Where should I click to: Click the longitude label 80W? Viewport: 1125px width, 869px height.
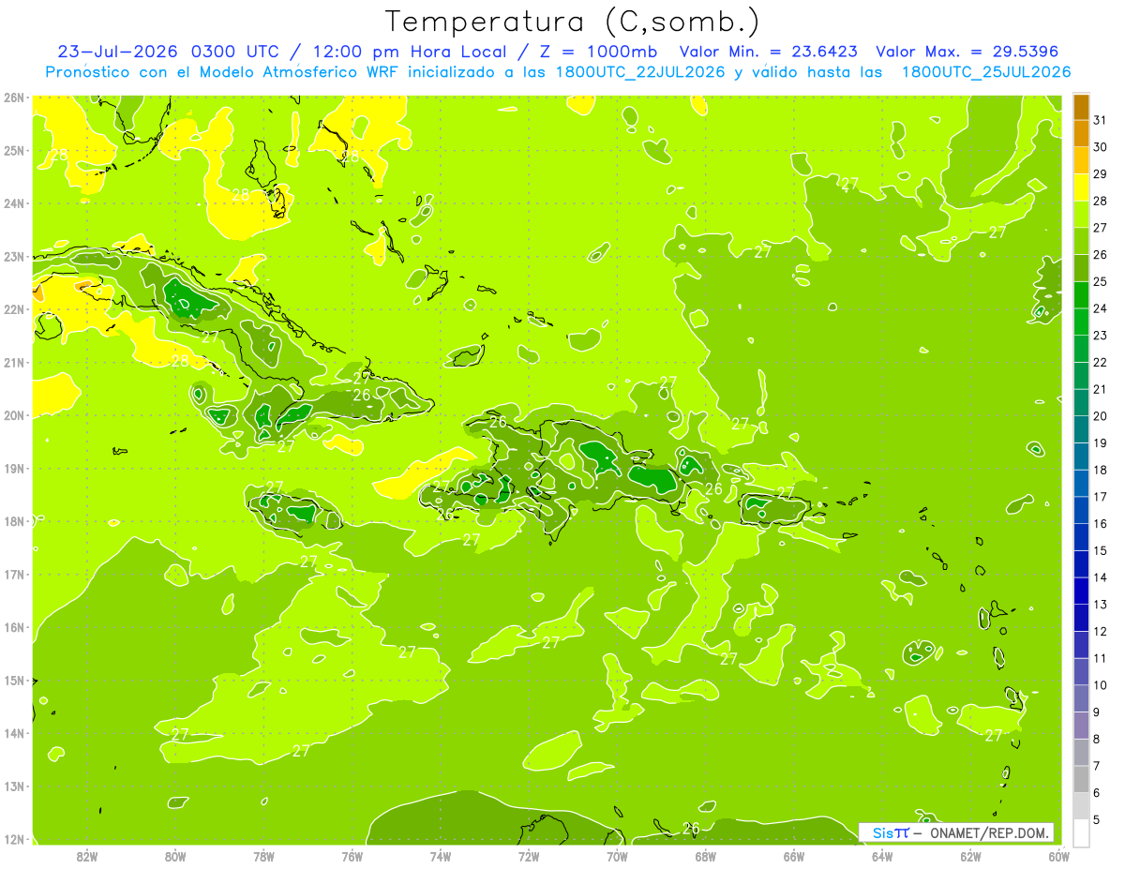coord(175,855)
